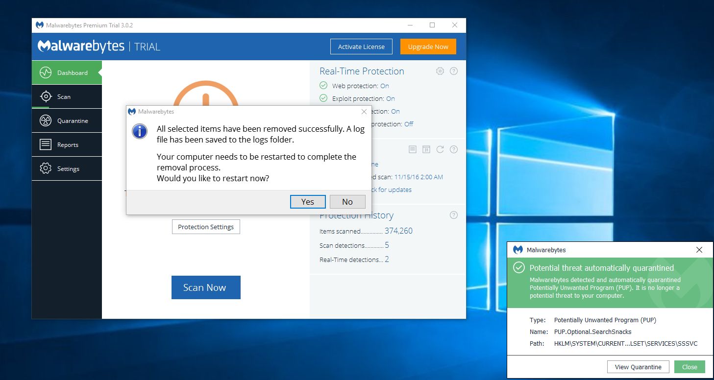714x380 pixels.
Task: Dismiss the quarantine notification with X
Action: click(699, 250)
